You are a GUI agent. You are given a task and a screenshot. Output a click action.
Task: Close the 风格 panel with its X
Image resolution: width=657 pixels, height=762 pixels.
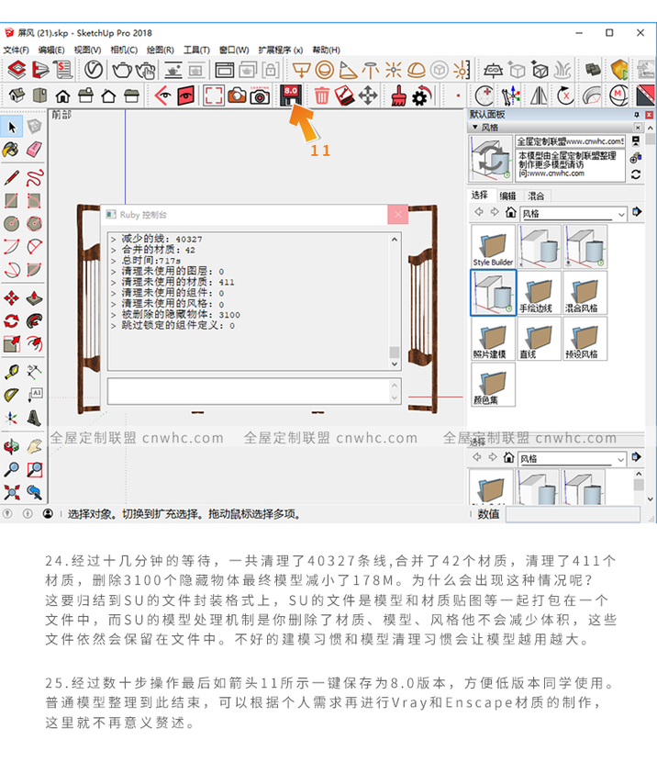[638, 128]
